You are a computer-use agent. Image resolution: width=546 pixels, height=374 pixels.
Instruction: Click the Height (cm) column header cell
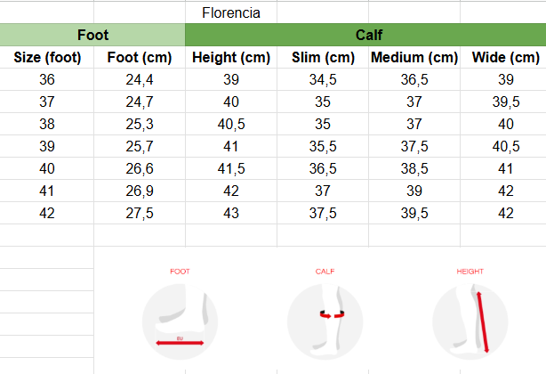[x=231, y=58]
